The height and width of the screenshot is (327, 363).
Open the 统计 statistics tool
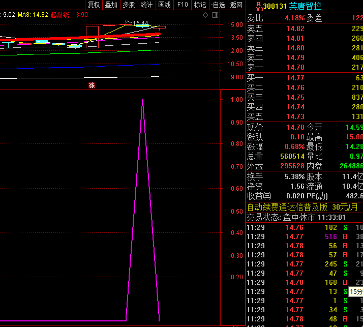click(x=146, y=5)
